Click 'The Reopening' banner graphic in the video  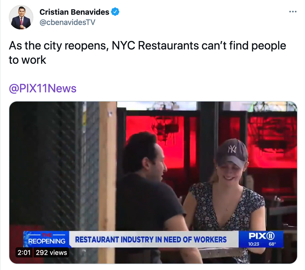(x=46, y=239)
